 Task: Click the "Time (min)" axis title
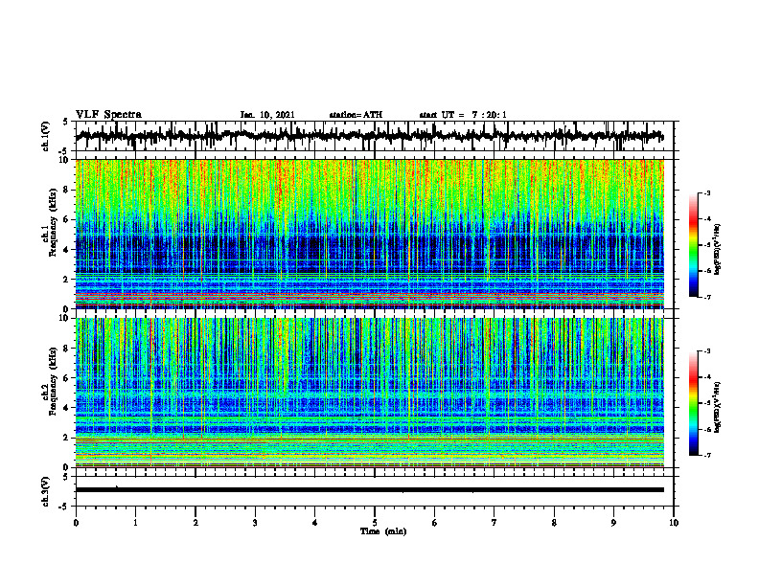383,531
